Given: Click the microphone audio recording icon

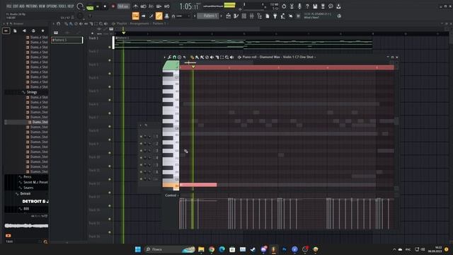Looking at the screenshot, I should (x=299, y=6).
